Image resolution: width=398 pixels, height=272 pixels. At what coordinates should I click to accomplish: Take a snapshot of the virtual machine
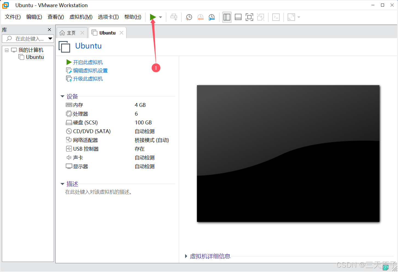[x=189, y=17]
